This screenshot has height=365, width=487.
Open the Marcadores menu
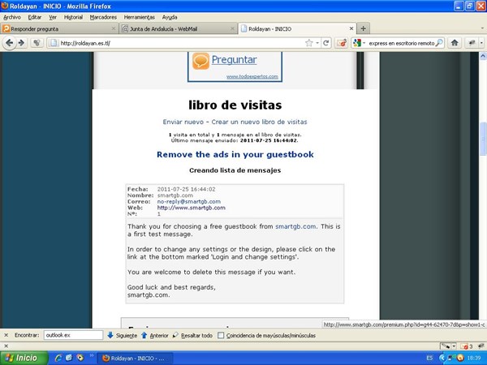[103, 17]
